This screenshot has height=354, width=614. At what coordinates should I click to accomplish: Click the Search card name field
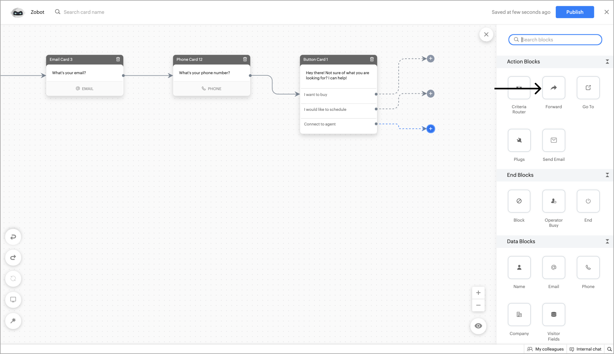(x=84, y=12)
